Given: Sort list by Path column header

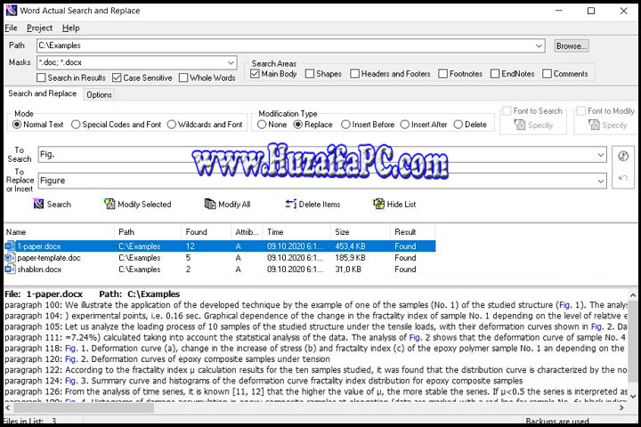Looking at the screenshot, I should (148, 231).
